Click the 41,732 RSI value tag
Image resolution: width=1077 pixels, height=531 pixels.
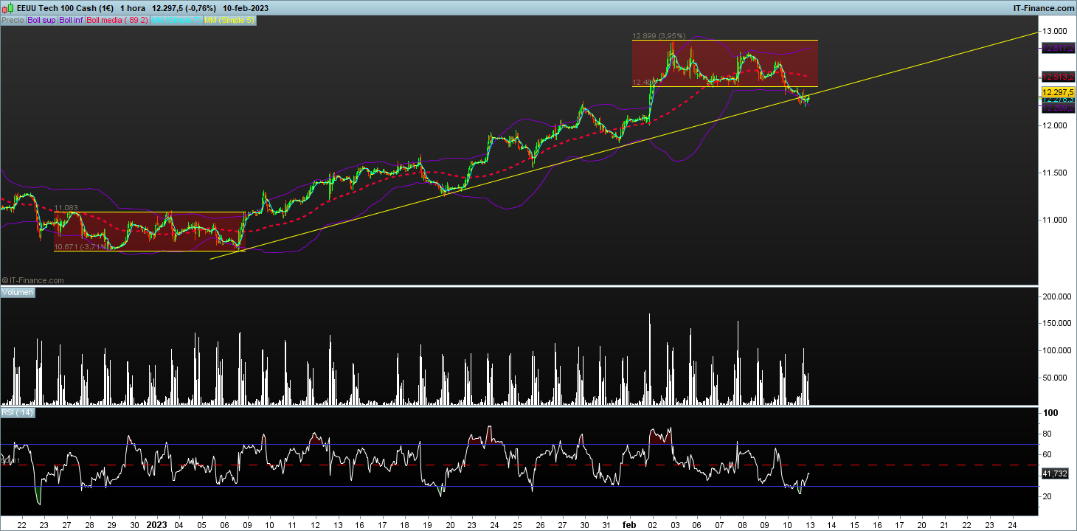coord(1057,474)
